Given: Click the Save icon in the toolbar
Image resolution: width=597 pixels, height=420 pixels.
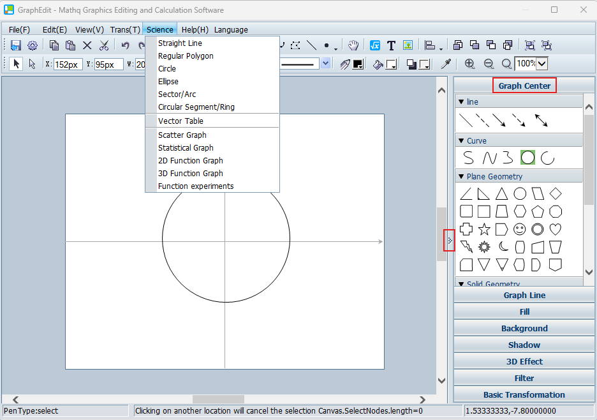Looking at the screenshot, I should click(x=15, y=45).
